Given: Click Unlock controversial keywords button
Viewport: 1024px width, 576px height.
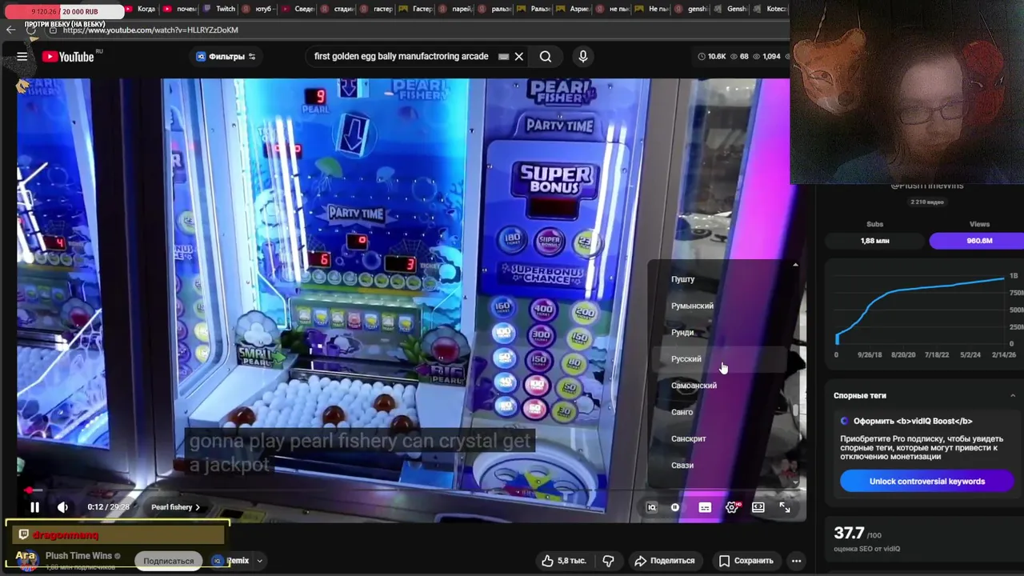Looking at the screenshot, I should coord(927,481).
